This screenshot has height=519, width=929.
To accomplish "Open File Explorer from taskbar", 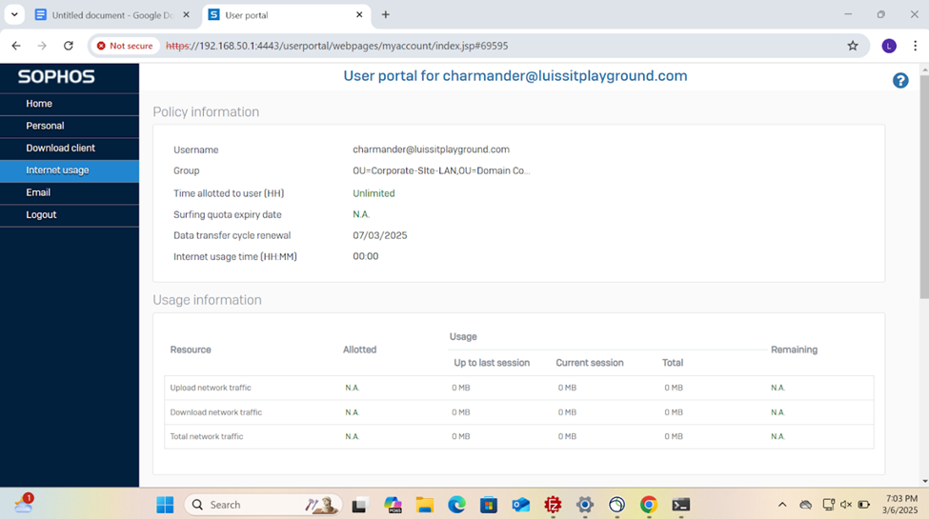I will click(424, 505).
